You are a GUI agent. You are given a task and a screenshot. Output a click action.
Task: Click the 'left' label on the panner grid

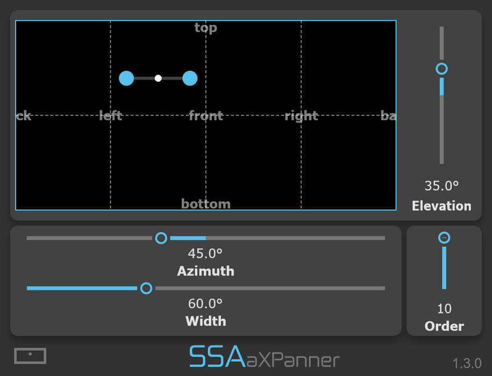(x=110, y=115)
